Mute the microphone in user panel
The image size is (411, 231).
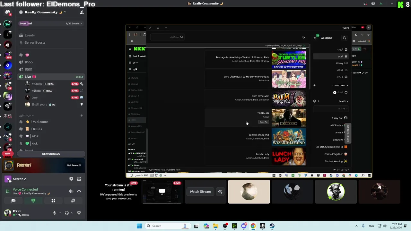point(54,213)
